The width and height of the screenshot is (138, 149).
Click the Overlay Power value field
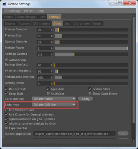(44, 84)
